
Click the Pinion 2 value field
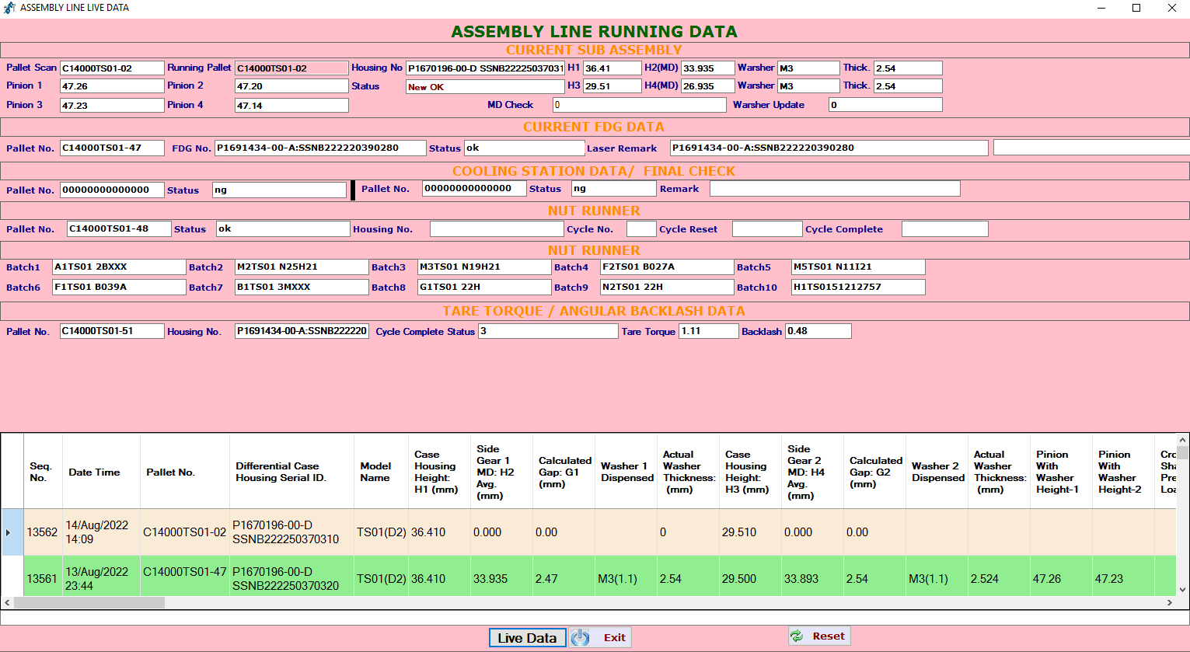click(x=291, y=86)
